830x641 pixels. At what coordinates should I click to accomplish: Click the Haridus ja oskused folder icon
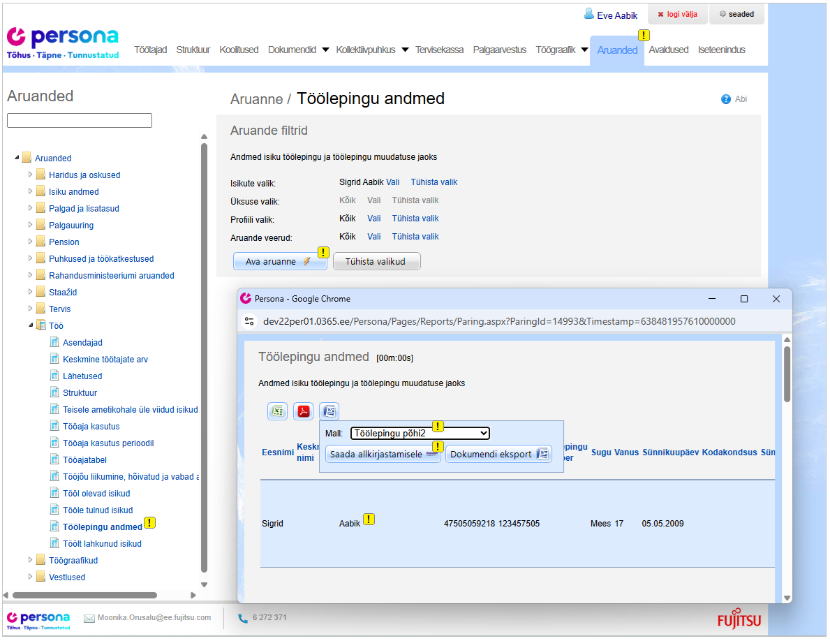[x=40, y=175]
